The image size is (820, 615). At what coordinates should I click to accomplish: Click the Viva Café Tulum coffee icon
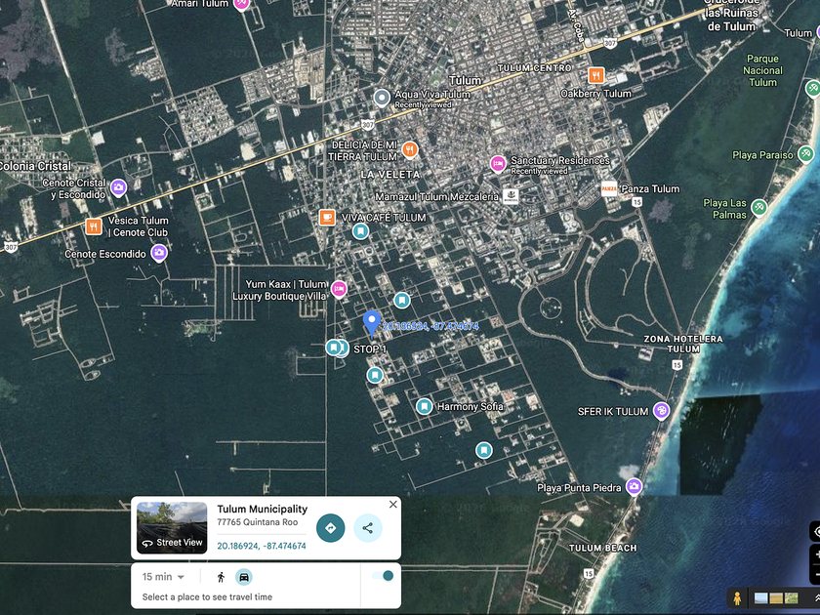[x=327, y=218]
